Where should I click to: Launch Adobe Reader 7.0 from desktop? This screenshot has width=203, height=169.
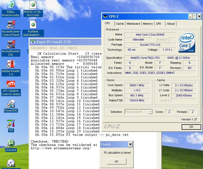(11, 68)
